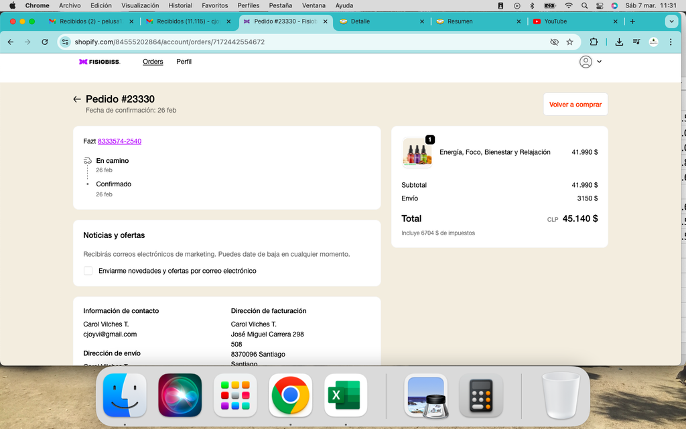The width and height of the screenshot is (686, 429).
Task: Click the total amount 45.140 $
Action: coord(580,219)
